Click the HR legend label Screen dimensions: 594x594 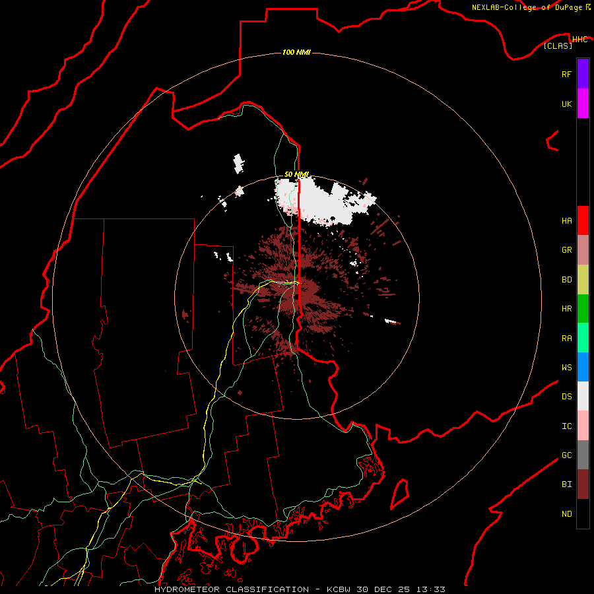pyautogui.click(x=566, y=309)
